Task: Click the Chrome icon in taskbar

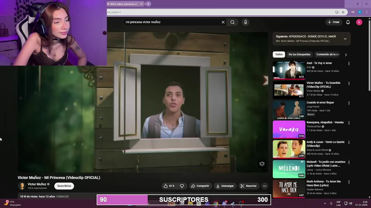Action: tap(216, 204)
